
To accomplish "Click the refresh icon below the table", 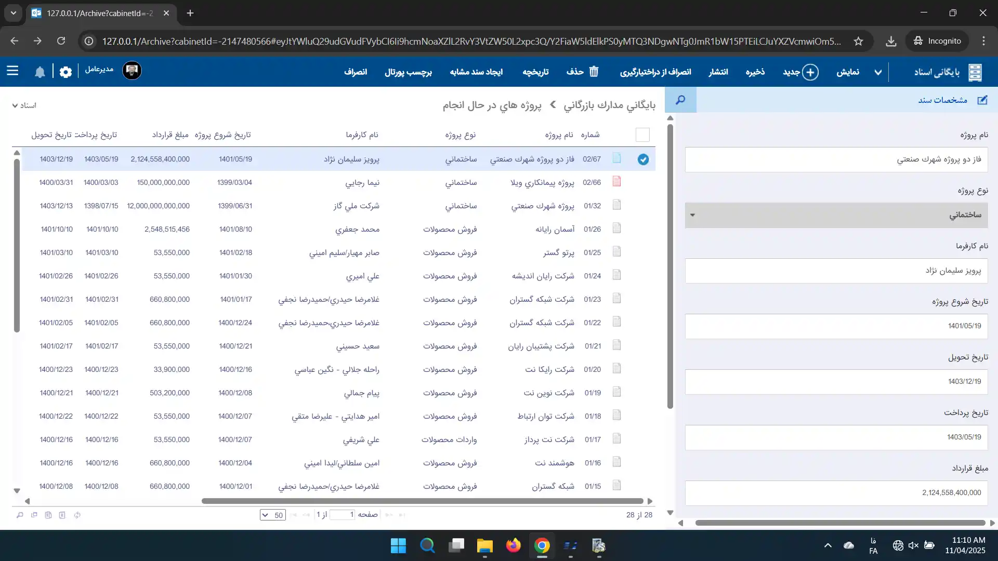I will pos(77,515).
